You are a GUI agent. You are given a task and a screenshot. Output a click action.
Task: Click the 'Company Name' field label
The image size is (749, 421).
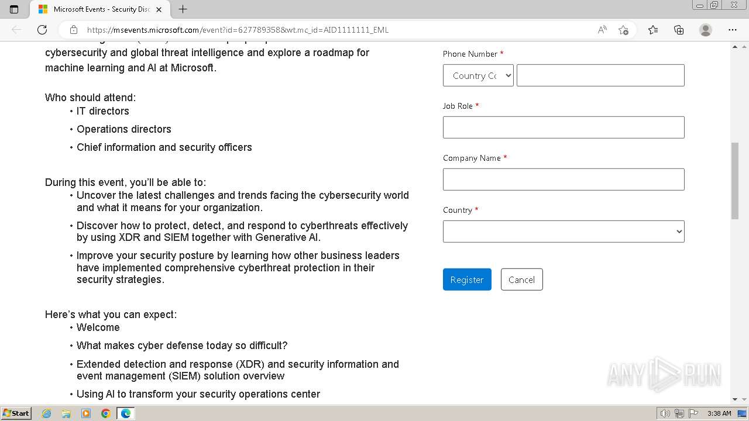pos(472,158)
